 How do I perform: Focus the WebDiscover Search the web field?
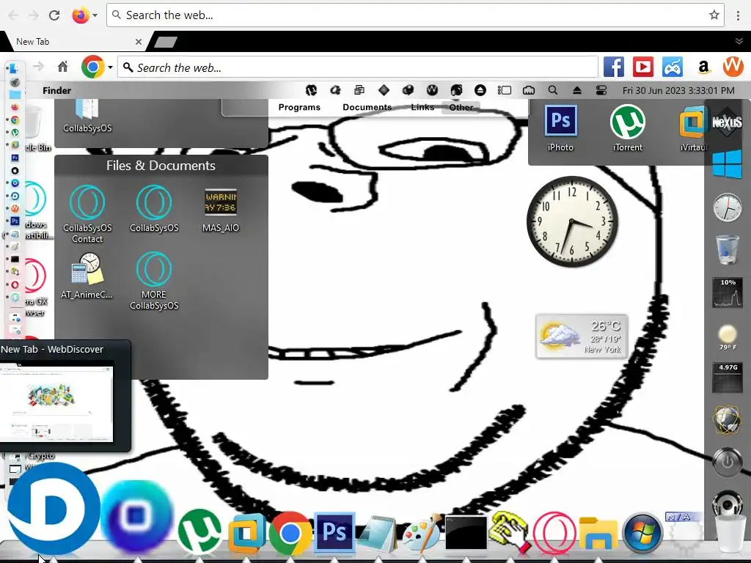pos(358,67)
